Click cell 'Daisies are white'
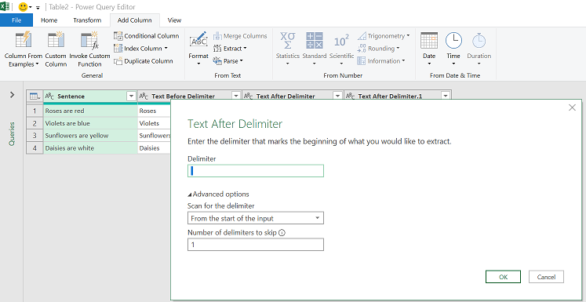Viewport: 586px width, 302px height. [x=90, y=148]
